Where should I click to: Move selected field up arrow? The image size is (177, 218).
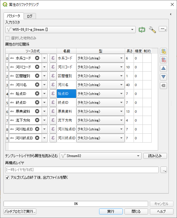pyautogui.click(x=164, y=68)
